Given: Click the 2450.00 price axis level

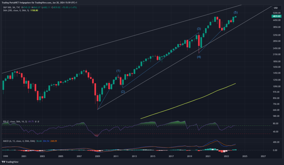Looking at the screenshot, I should [x=276, y=48].
